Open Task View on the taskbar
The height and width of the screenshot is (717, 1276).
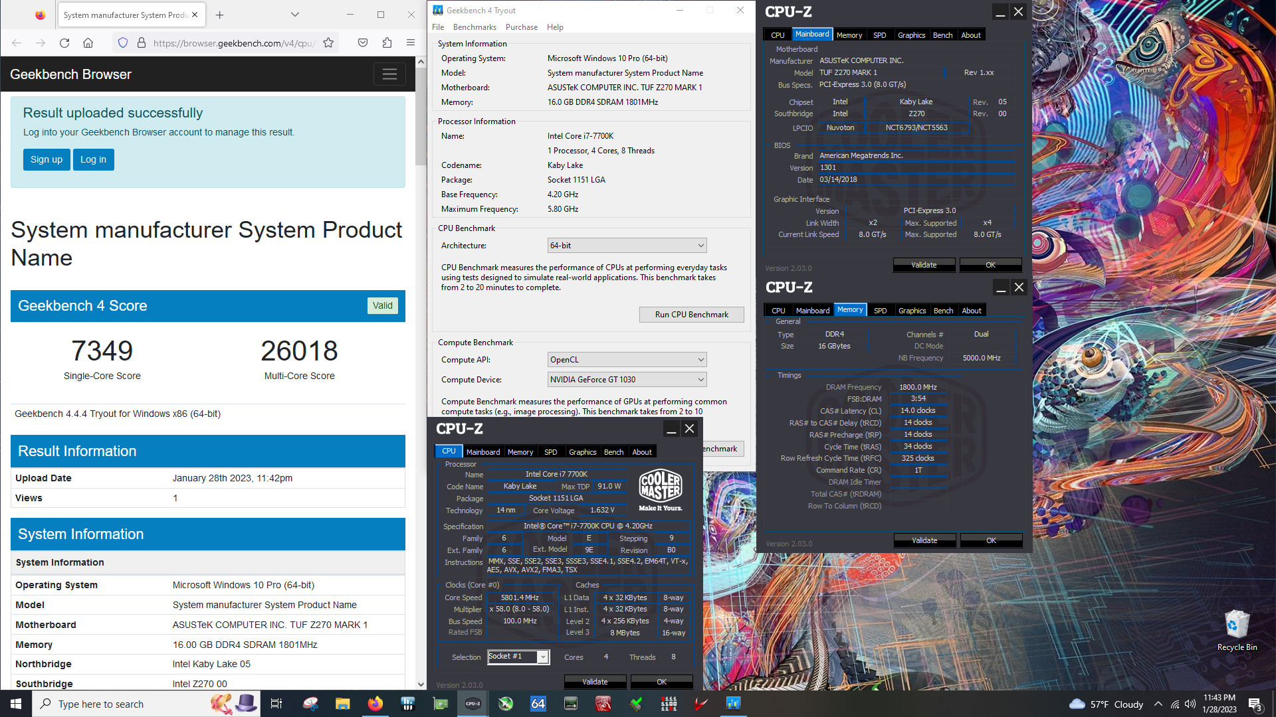[x=276, y=704]
